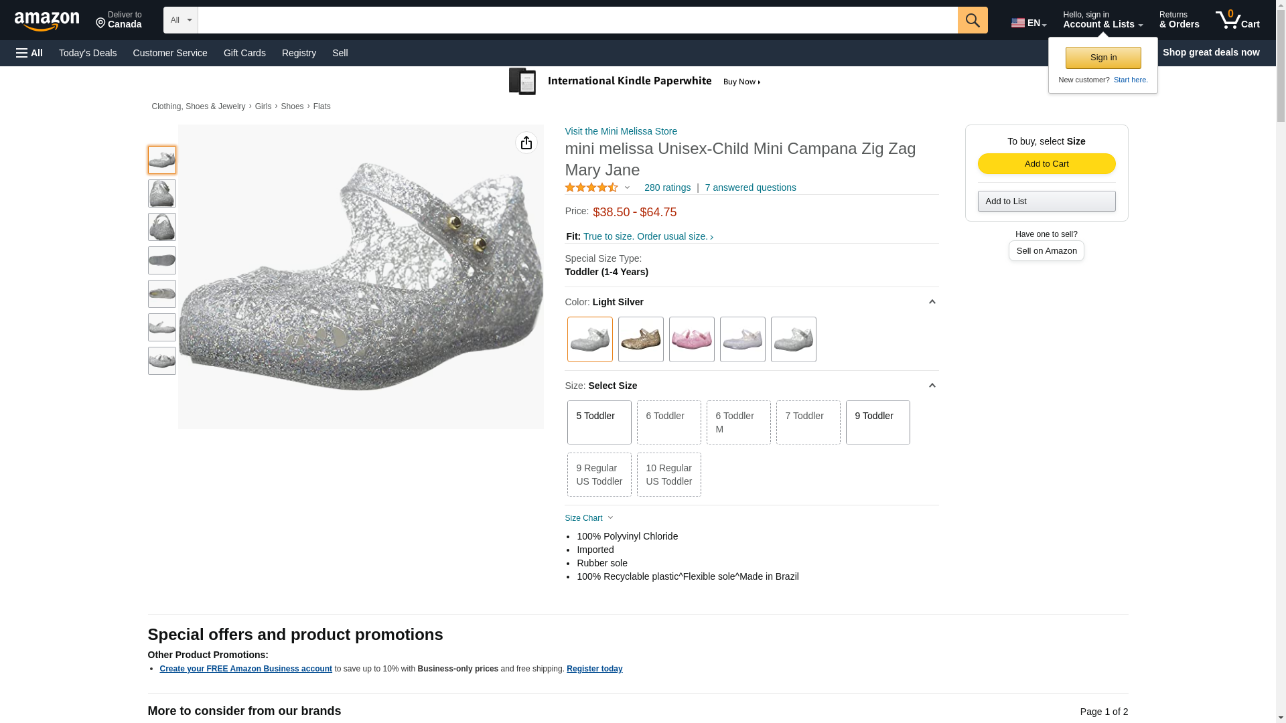Click the star rating icons
The height and width of the screenshot is (723, 1286).
click(591, 188)
